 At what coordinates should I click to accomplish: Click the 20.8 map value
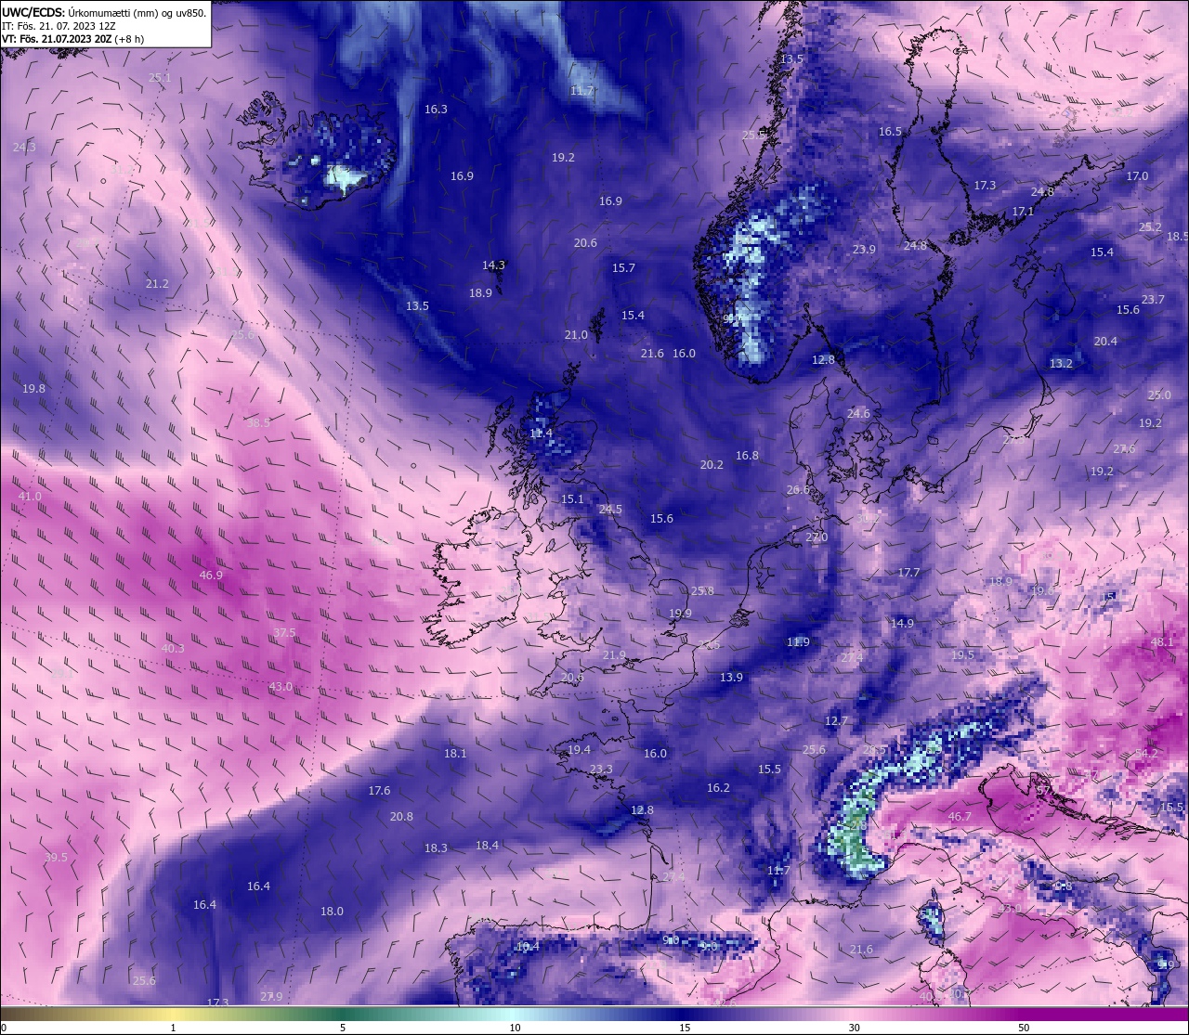[x=401, y=817]
